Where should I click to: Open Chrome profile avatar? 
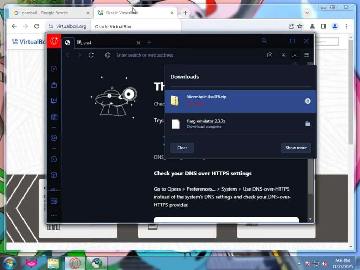(x=335, y=26)
